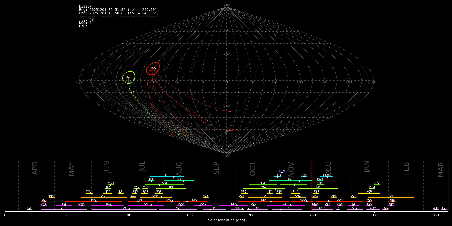
Task: Click the LMI shower label in timeline
Action: (x=263, y=183)
